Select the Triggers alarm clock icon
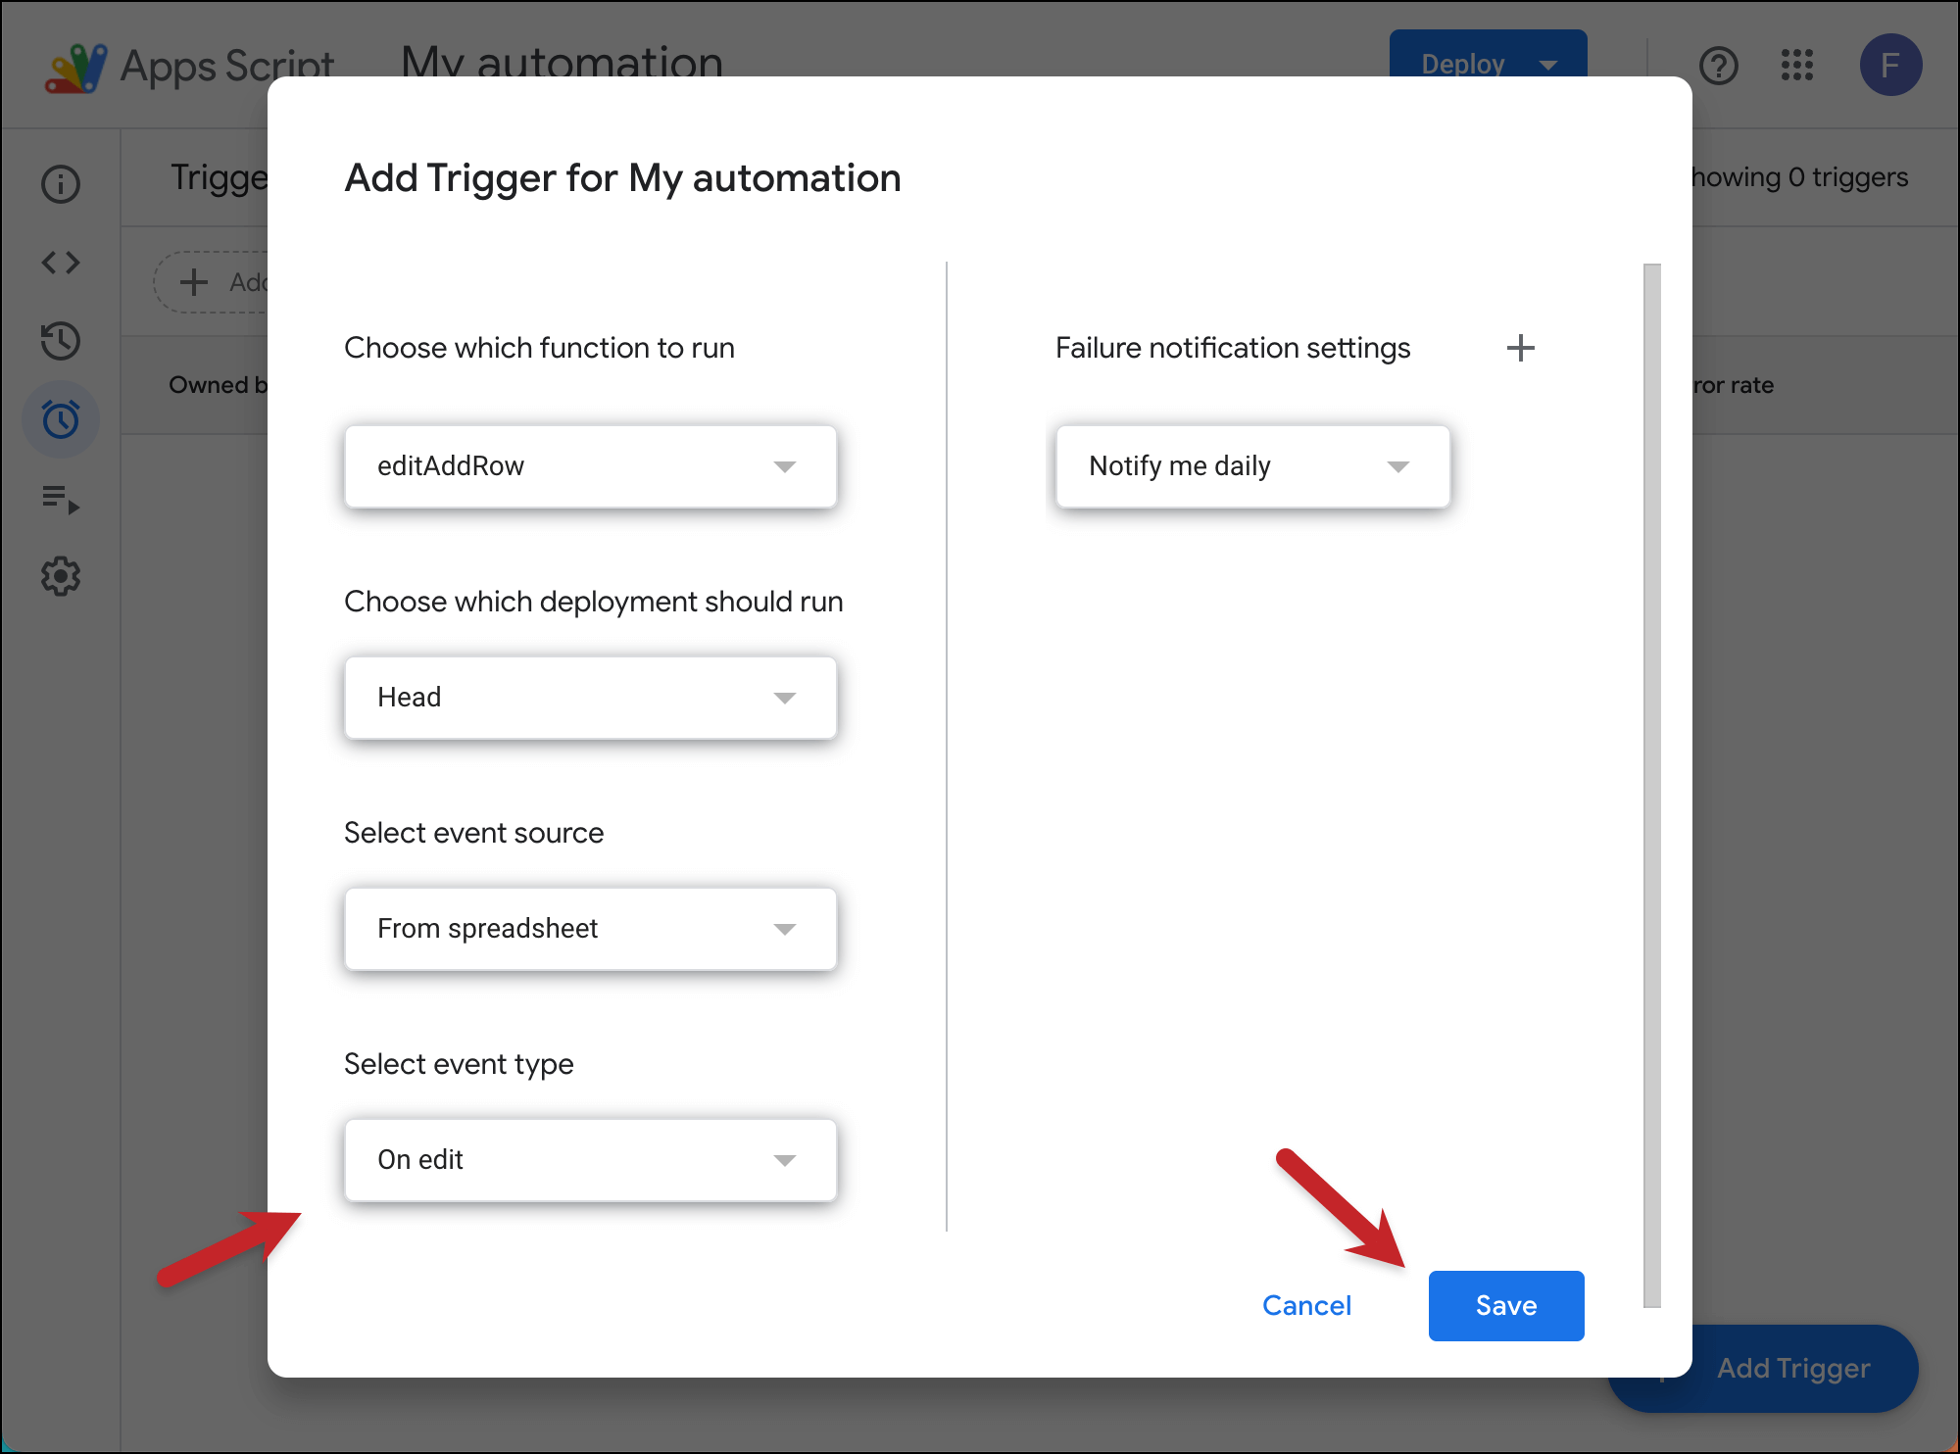 pyautogui.click(x=61, y=419)
